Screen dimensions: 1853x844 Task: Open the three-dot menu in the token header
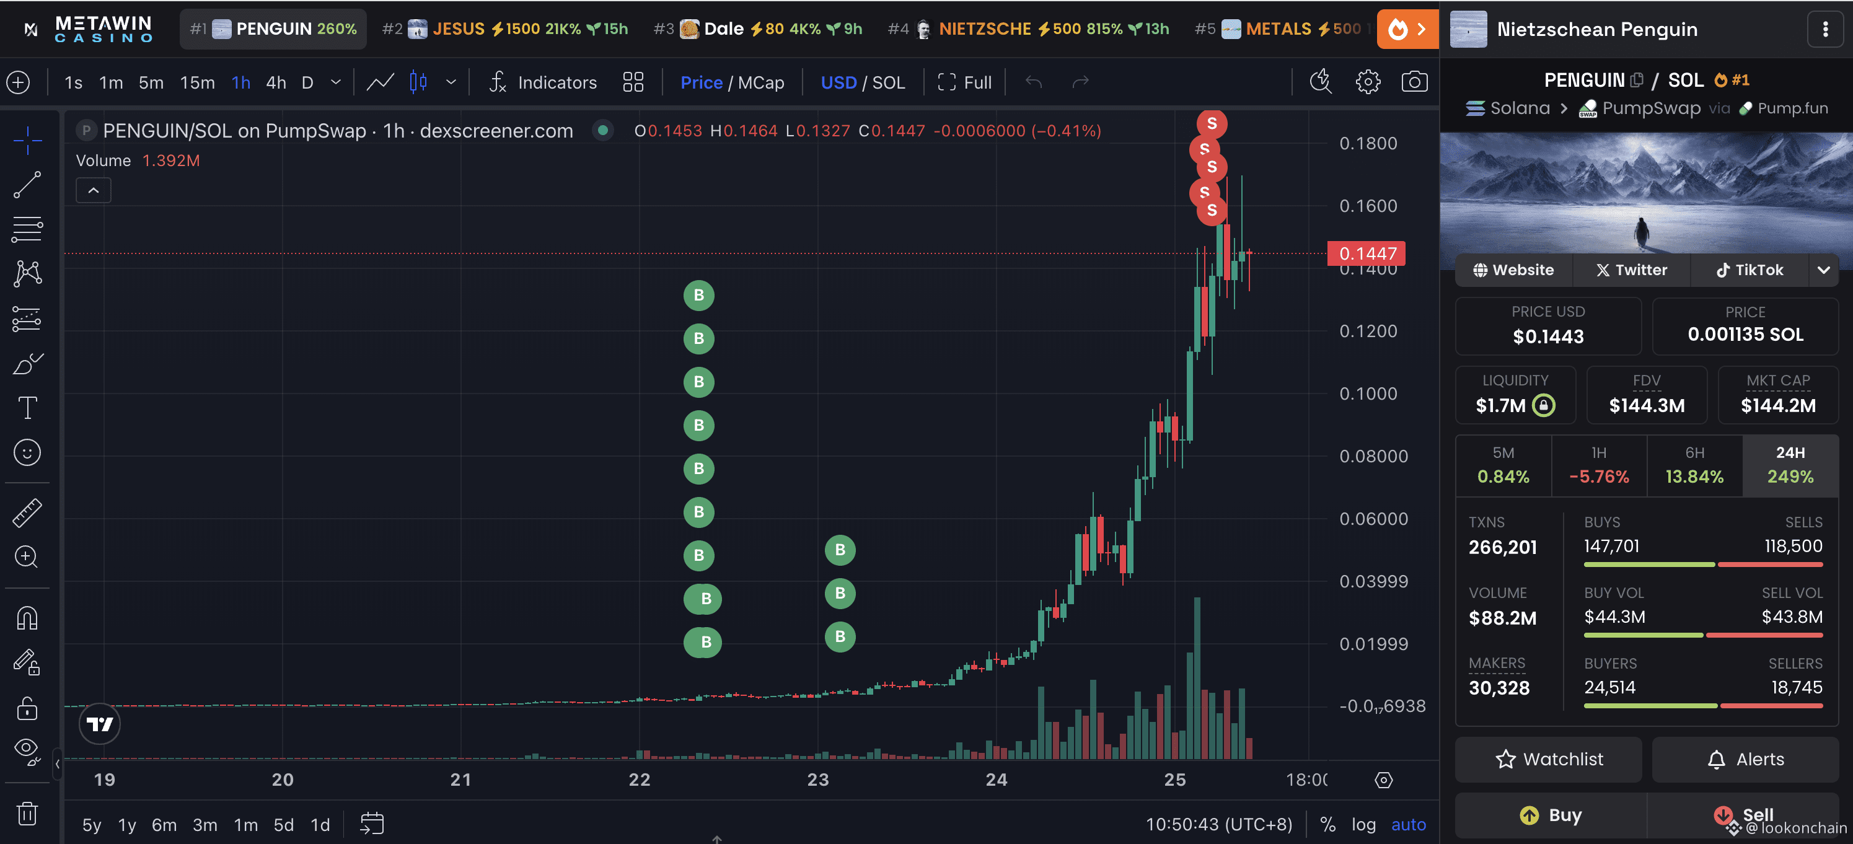click(x=1825, y=29)
